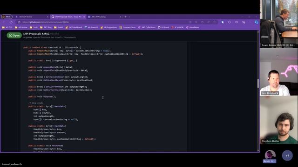
Task: Switch to the .NET API Catalog tab
Action: 104,17
